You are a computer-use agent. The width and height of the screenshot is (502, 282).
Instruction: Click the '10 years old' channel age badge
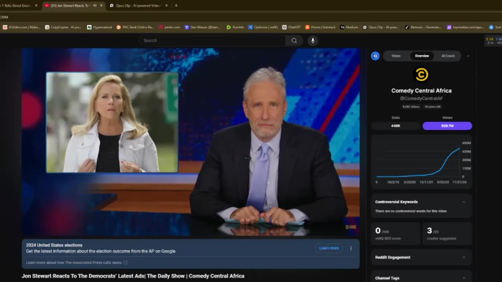coord(433,107)
